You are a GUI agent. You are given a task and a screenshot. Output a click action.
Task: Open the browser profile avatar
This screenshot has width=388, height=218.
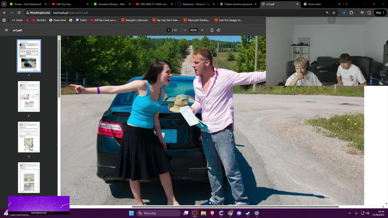point(369,13)
